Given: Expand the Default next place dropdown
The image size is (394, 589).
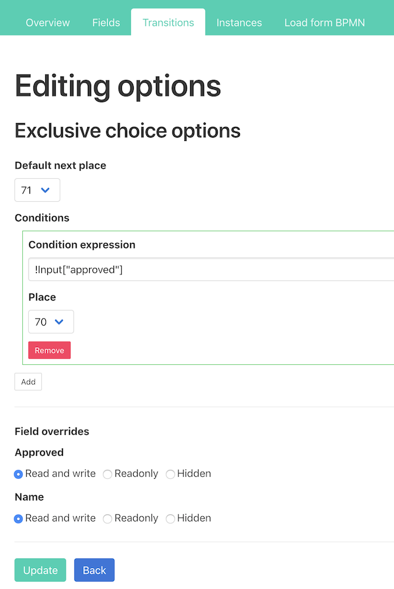Looking at the screenshot, I should pos(37,190).
